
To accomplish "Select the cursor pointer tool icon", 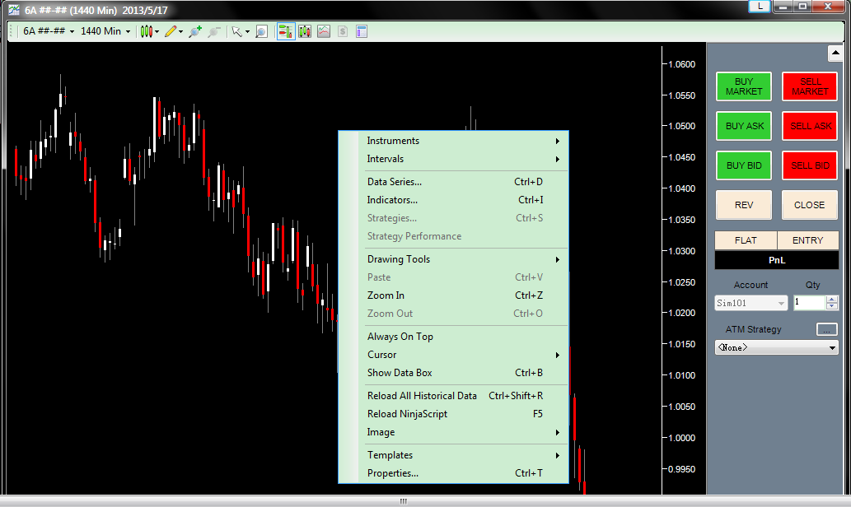I will click(236, 31).
